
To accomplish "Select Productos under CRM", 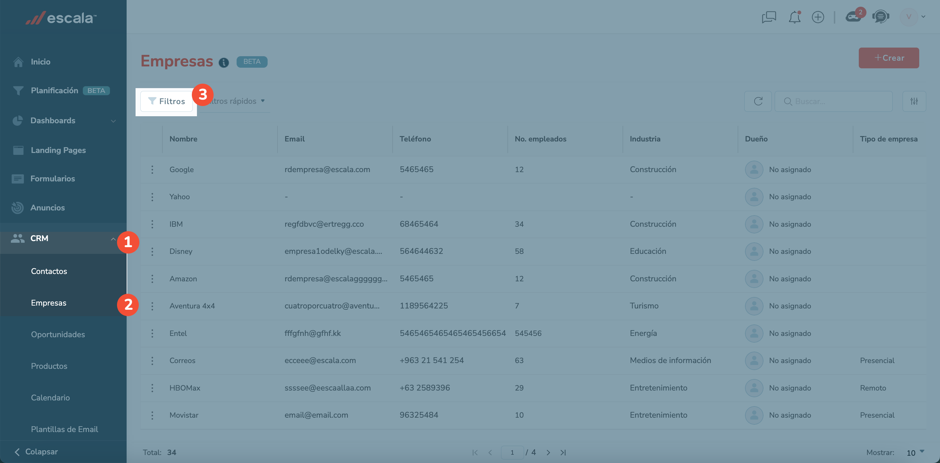I will [x=49, y=366].
